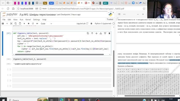Image resolution: width=180 pixels, height=101 pixels.
Task: Go back with the browser back arrow
Action: (3, 9)
